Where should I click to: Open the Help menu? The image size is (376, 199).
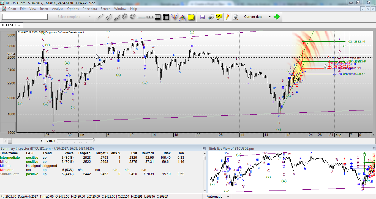click(x=133, y=8)
